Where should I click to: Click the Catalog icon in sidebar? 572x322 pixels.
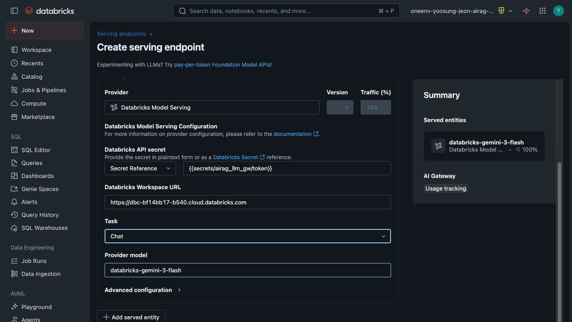[x=14, y=76]
